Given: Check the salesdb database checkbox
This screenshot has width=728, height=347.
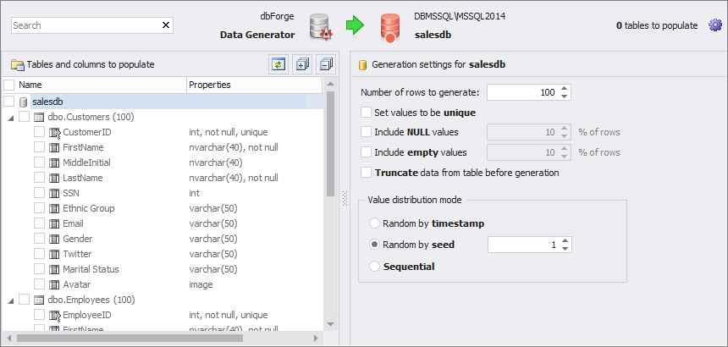Looking at the screenshot, I should click(x=8, y=102).
